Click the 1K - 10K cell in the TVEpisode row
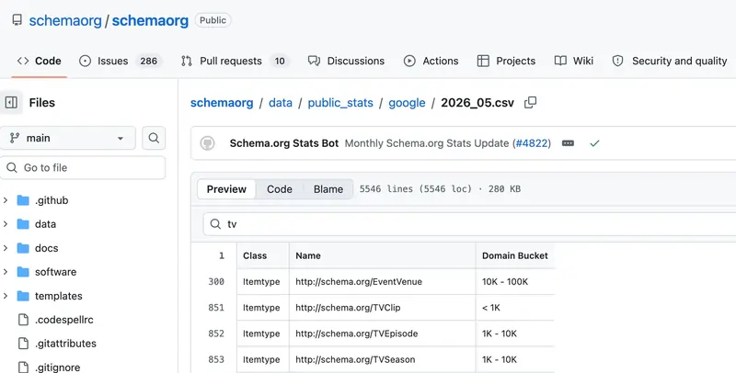This screenshot has width=736, height=373. pos(515,333)
